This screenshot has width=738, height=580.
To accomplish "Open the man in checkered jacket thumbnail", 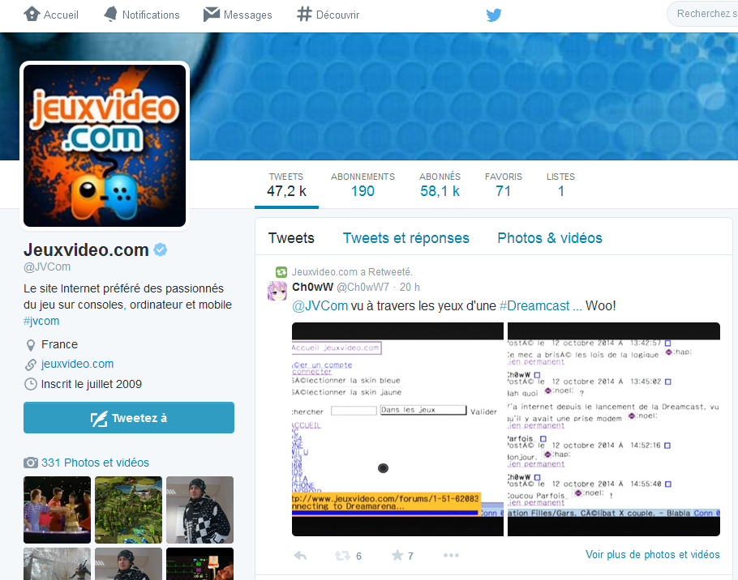I will coord(200,510).
